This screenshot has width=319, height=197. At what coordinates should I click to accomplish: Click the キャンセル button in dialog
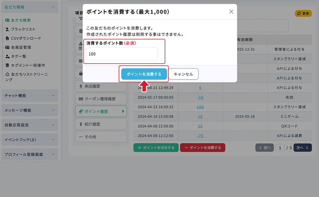tap(183, 74)
